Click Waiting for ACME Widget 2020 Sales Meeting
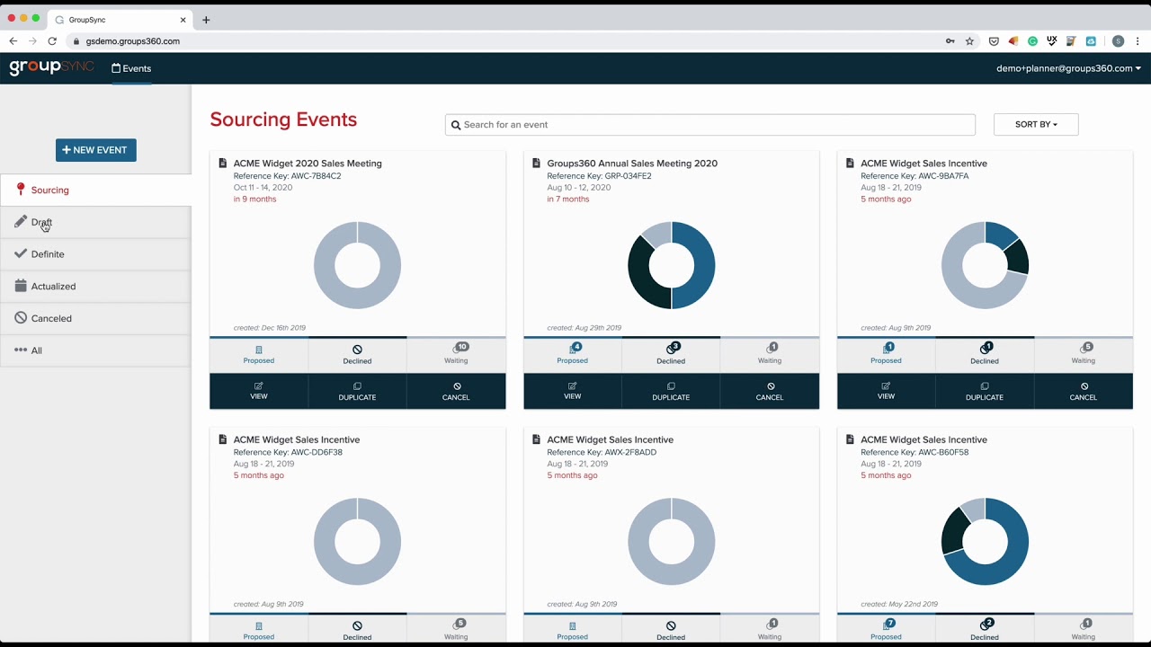Screen dimensions: 1151x647 (x=456, y=355)
